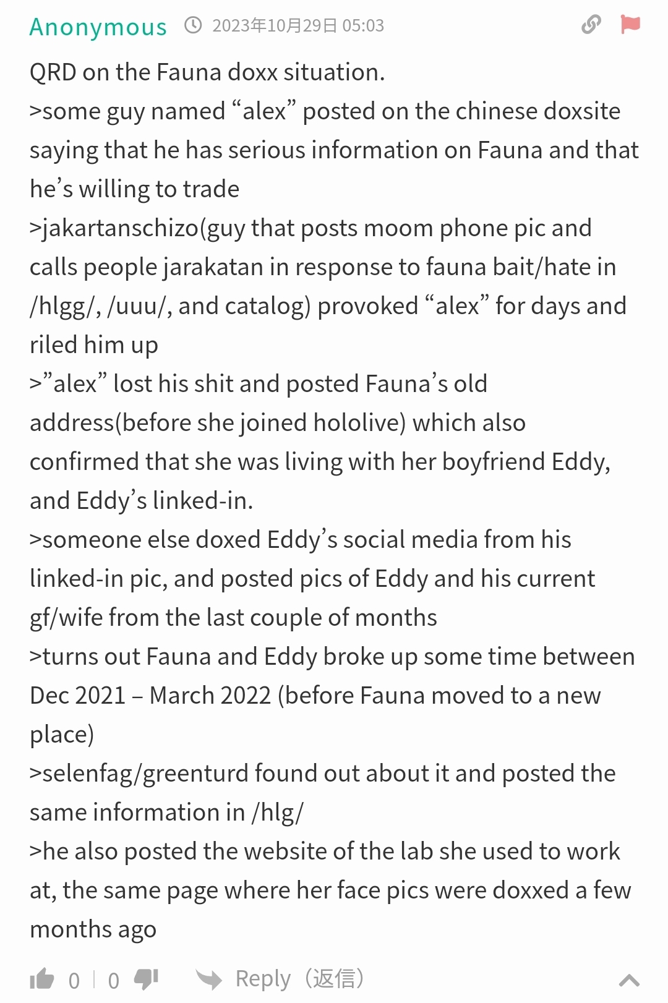The width and height of the screenshot is (668, 1003).
Task: Click the 2023年10月29日 05:03 timestamp
Action: (x=298, y=25)
